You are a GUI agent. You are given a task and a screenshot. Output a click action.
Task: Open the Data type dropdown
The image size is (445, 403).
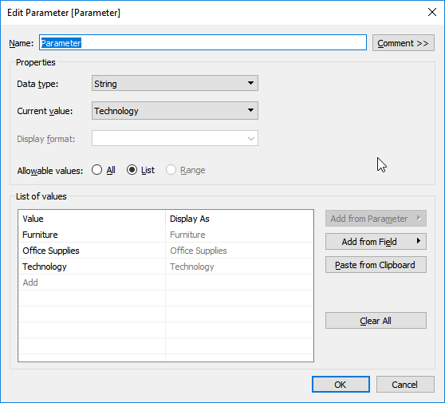point(175,83)
